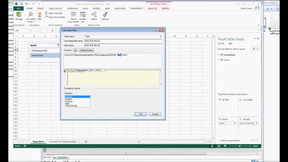
Task: Click the fx icon beside the formula bar
Action: [x=53, y=31]
